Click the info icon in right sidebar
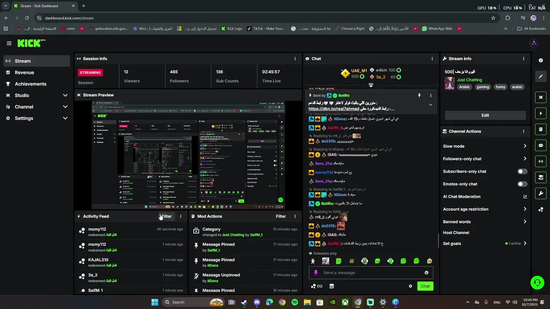Viewport: 550px width, 309px height. pyautogui.click(x=541, y=61)
